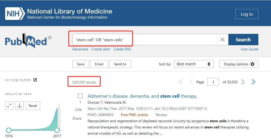Click the Search button

[x=243, y=40]
